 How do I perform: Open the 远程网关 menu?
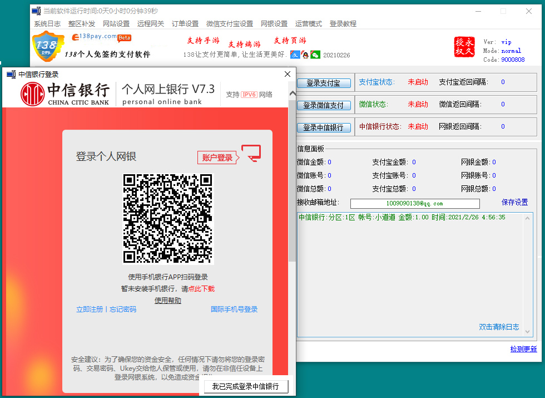point(151,23)
